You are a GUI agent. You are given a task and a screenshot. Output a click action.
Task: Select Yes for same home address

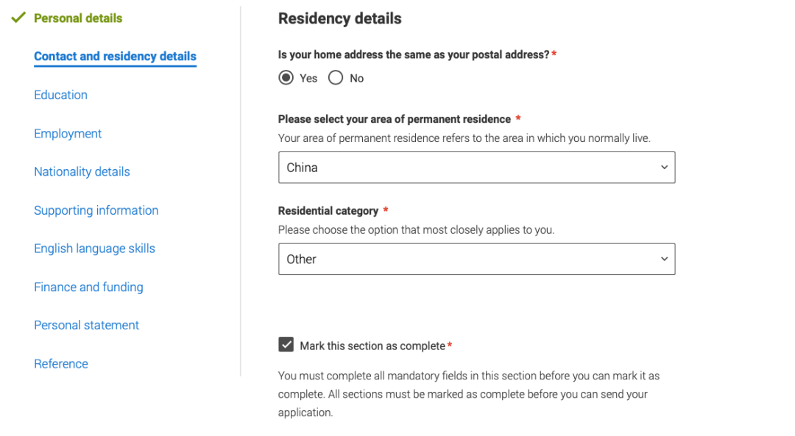click(x=286, y=78)
